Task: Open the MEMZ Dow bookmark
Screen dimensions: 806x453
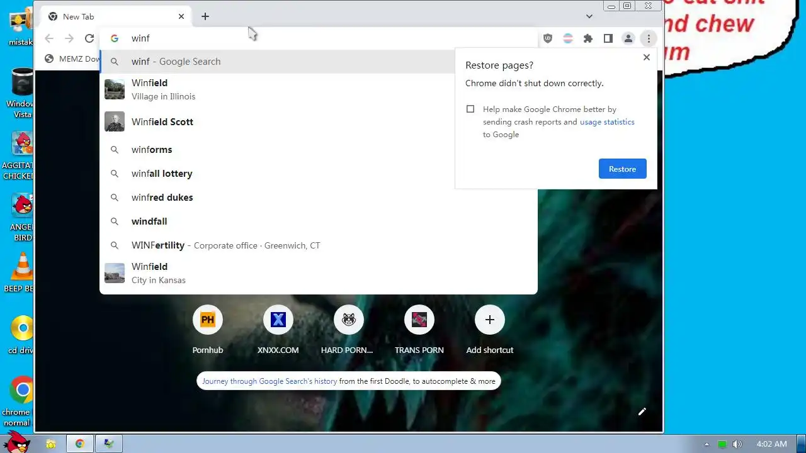Action: click(x=73, y=59)
